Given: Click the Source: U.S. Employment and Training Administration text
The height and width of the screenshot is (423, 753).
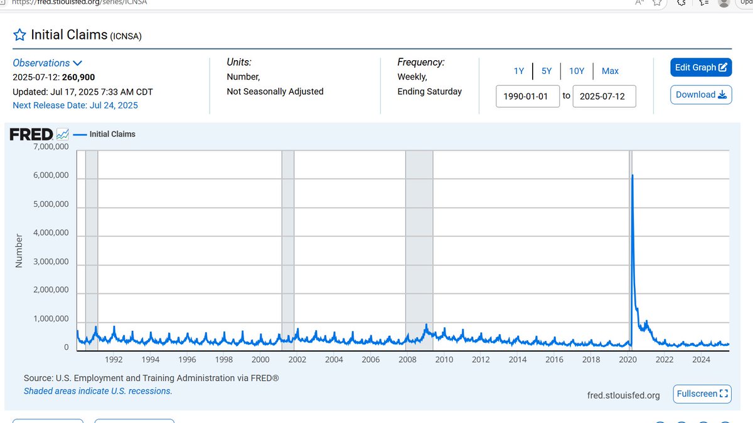Looking at the screenshot, I should [x=151, y=379].
